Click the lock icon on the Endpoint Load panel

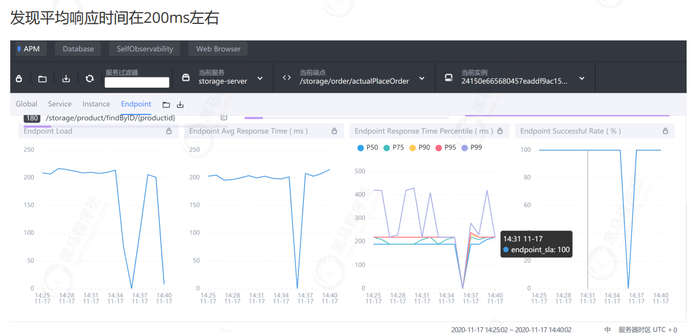coord(169,131)
